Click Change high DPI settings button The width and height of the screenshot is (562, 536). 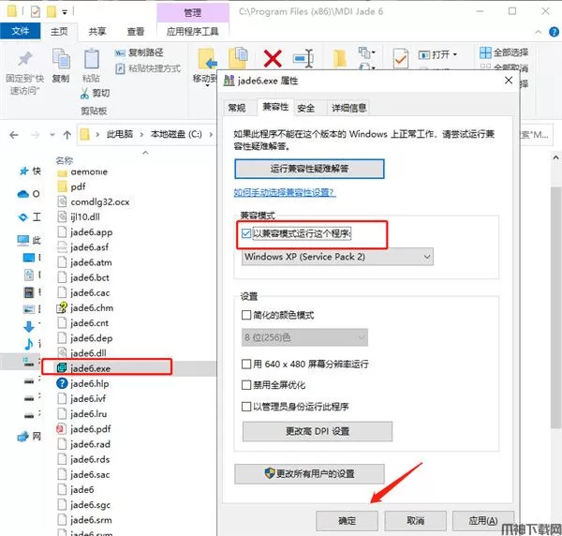tap(318, 431)
